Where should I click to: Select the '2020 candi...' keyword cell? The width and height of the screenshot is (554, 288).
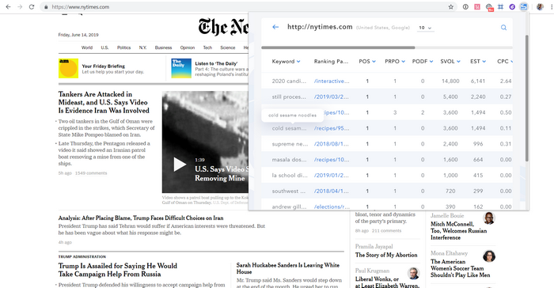pyautogui.click(x=289, y=81)
